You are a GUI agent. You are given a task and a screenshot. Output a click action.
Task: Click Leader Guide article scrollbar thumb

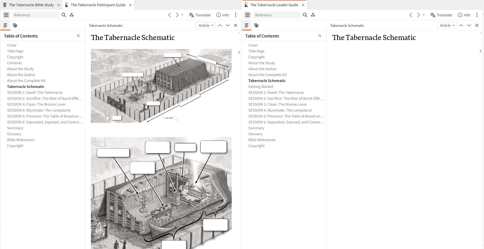point(481,51)
